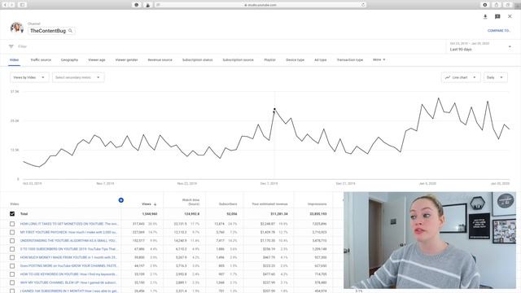Open 0 TO 1000 SUBSCRIBERS ON YOUTUBE link
This screenshot has width=521, height=293.
tap(68, 249)
